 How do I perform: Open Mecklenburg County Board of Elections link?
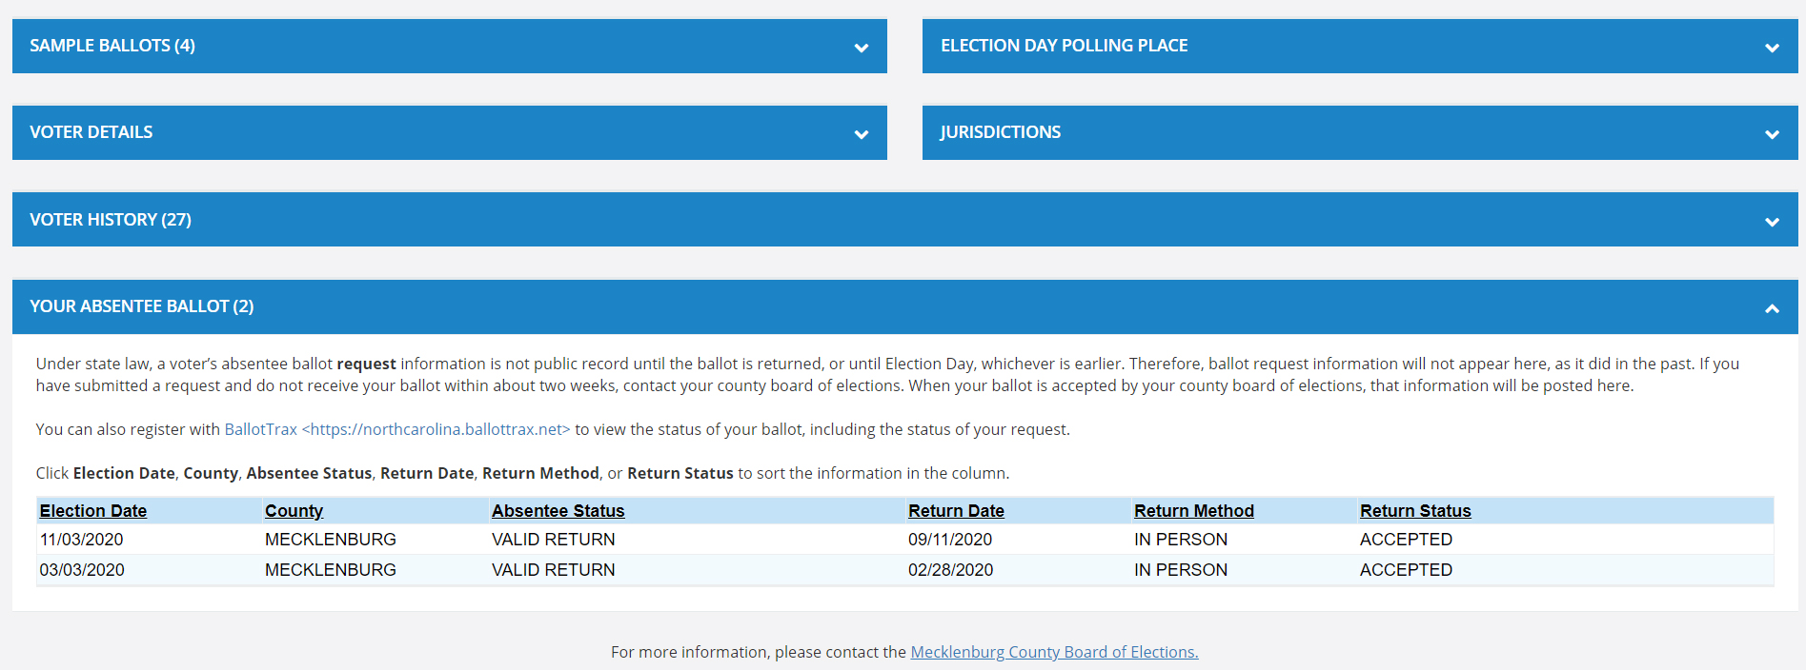click(1054, 652)
